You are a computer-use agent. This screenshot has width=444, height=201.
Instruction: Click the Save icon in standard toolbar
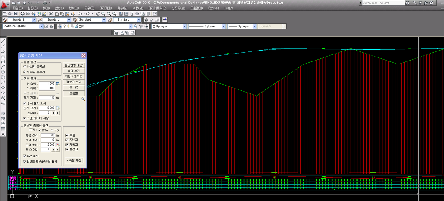pyautogui.click(x=16, y=14)
